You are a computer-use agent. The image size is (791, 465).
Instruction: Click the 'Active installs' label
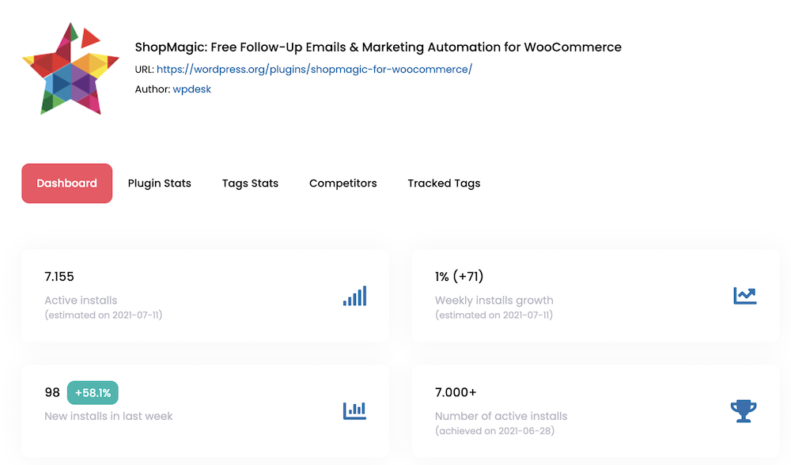(x=81, y=300)
